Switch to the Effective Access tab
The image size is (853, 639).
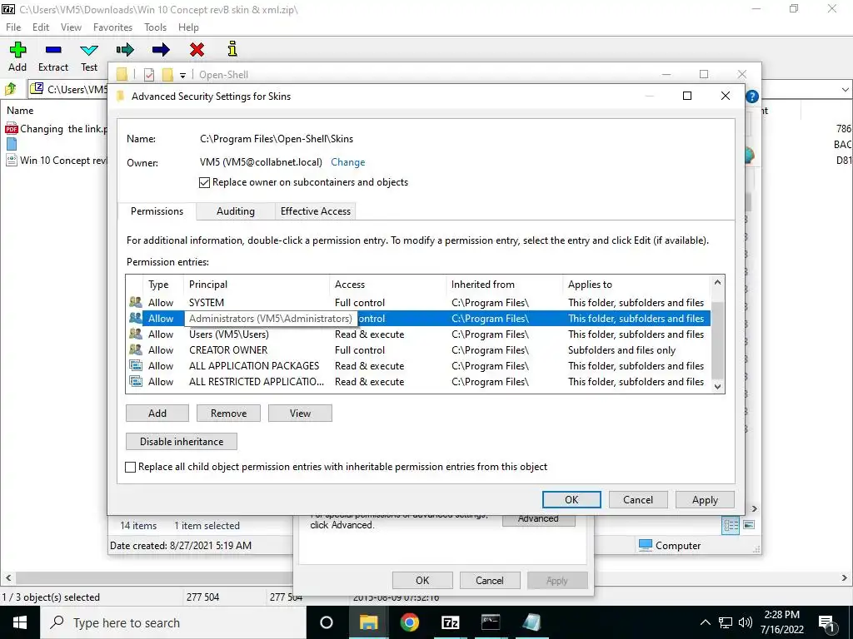coord(316,211)
